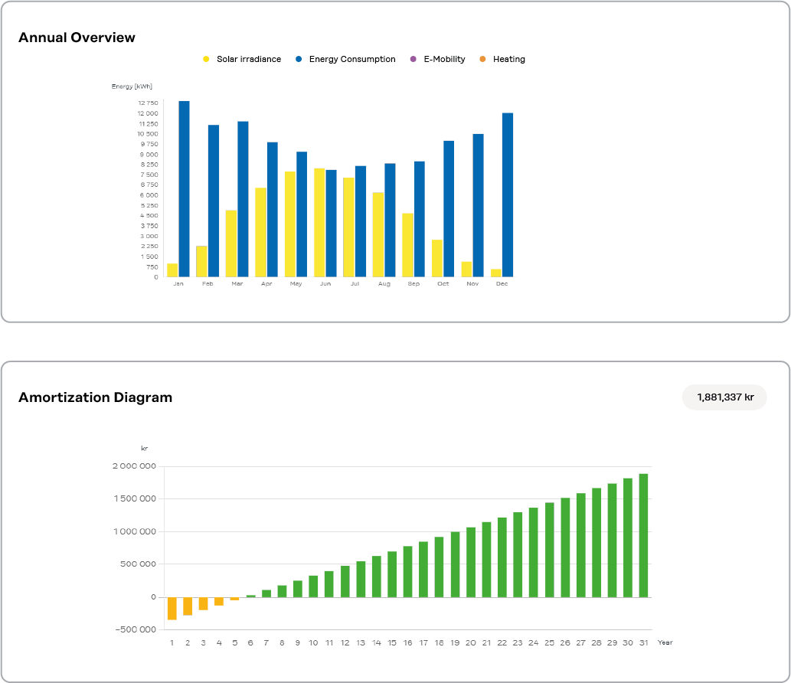This screenshot has width=791, height=683.
Task: Toggle the Energy Consumption legend item
Action: click(x=345, y=59)
